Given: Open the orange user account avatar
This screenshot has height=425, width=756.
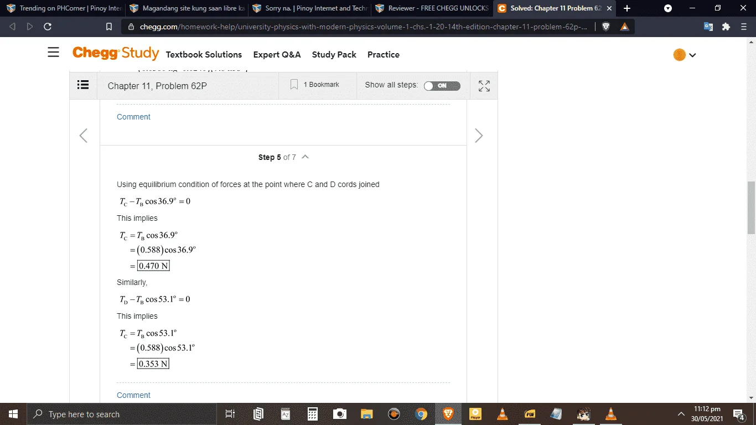Looking at the screenshot, I should 679,55.
